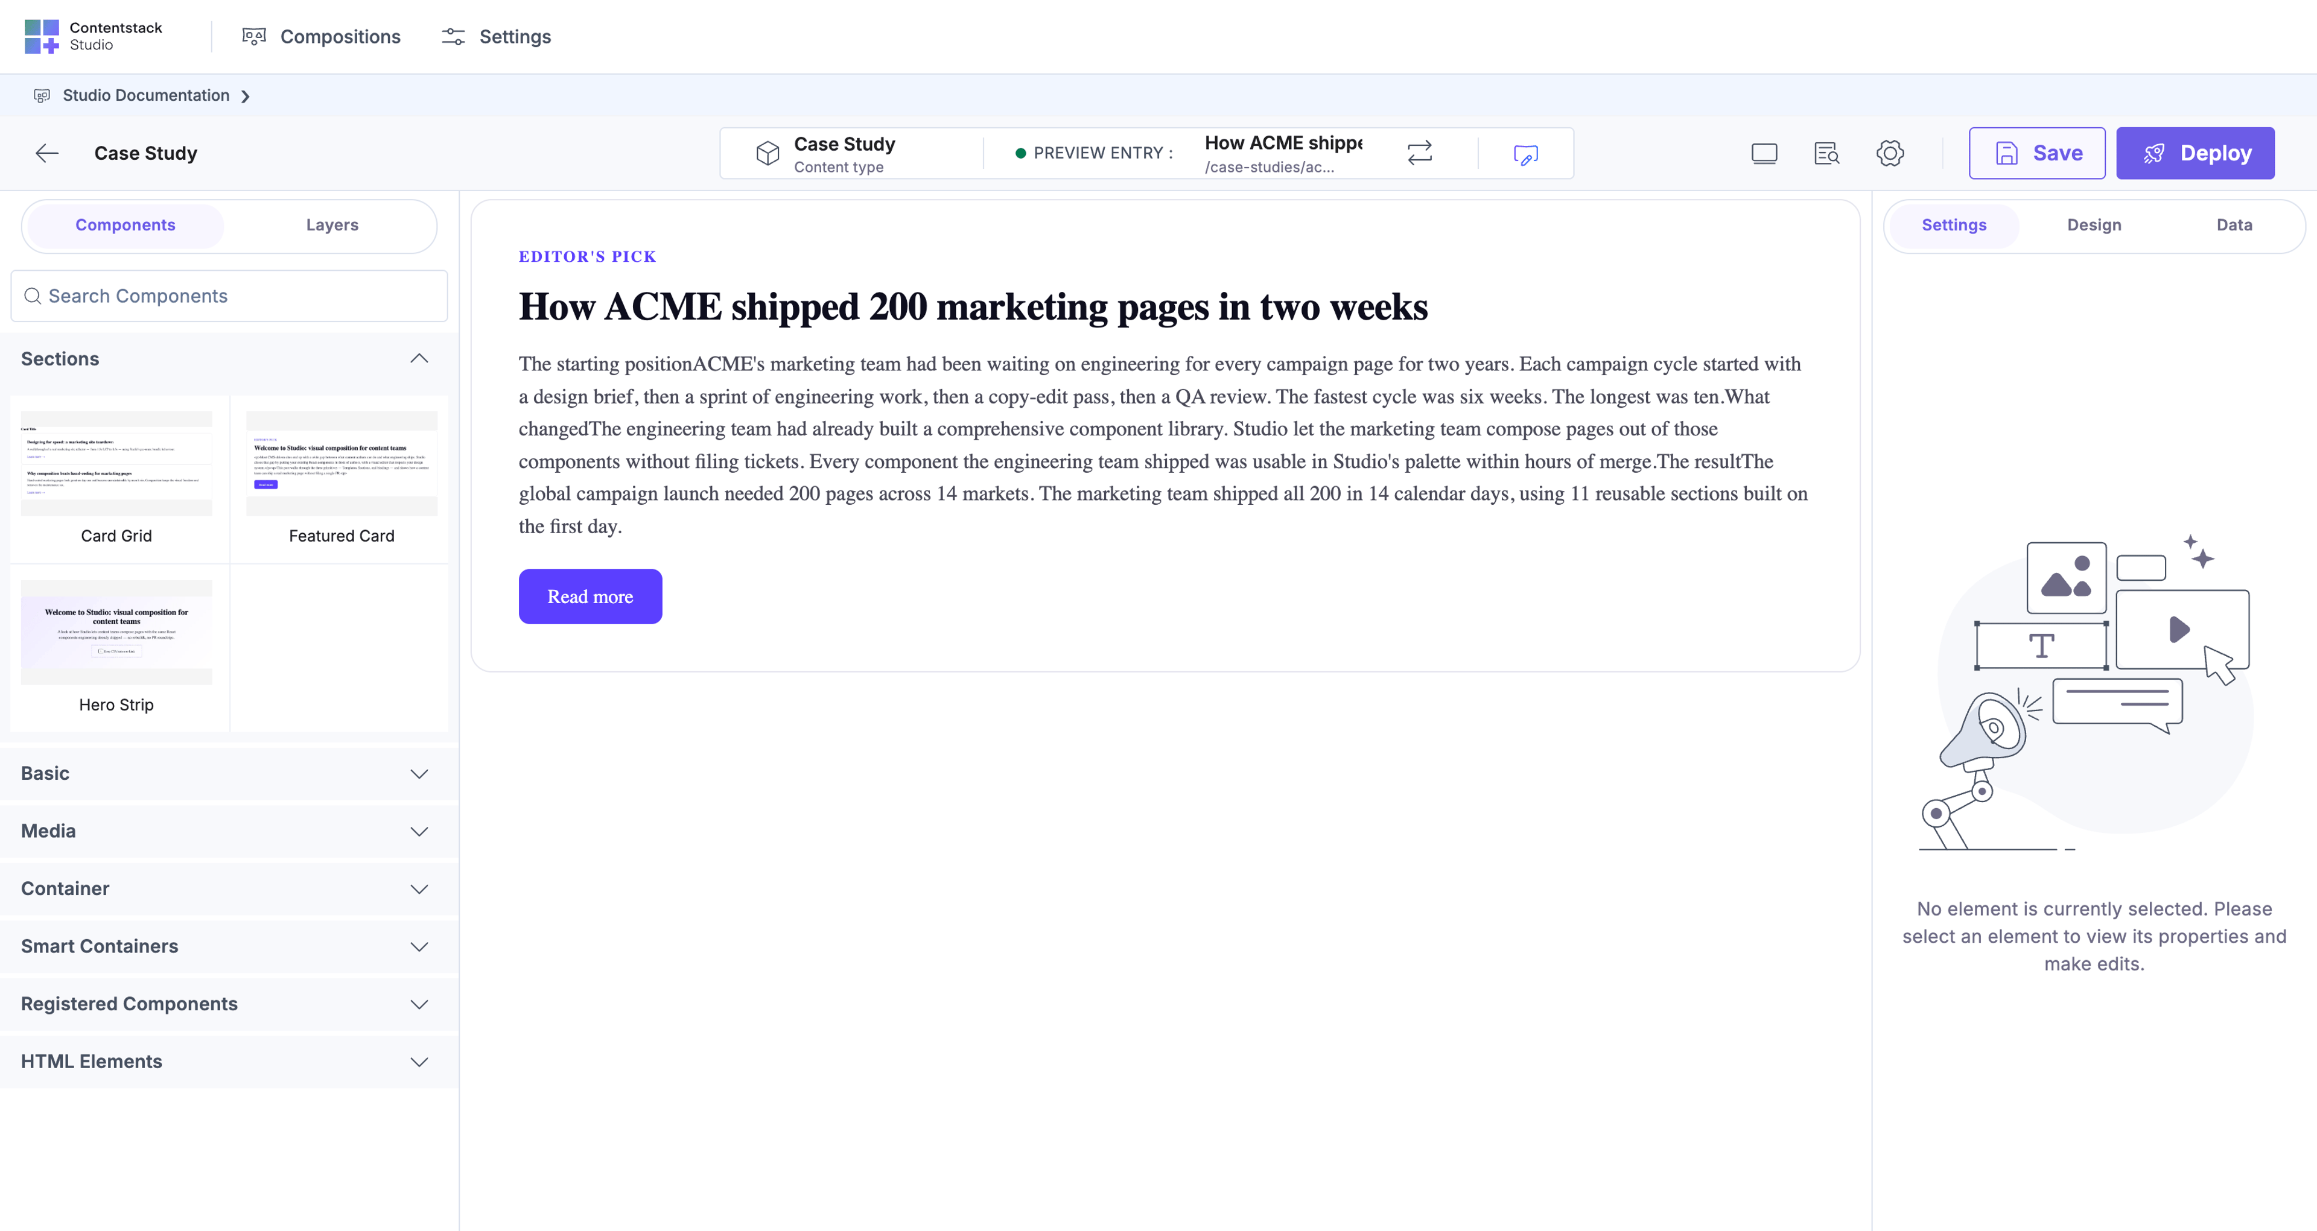Viewport: 2317px width, 1231px height.
Task: Click the preview entry title How ACME shippe
Action: point(1283,143)
